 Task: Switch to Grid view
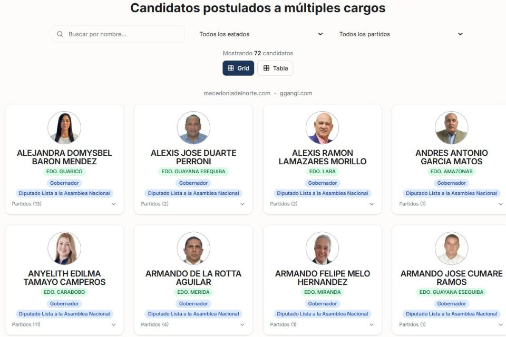tap(238, 68)
